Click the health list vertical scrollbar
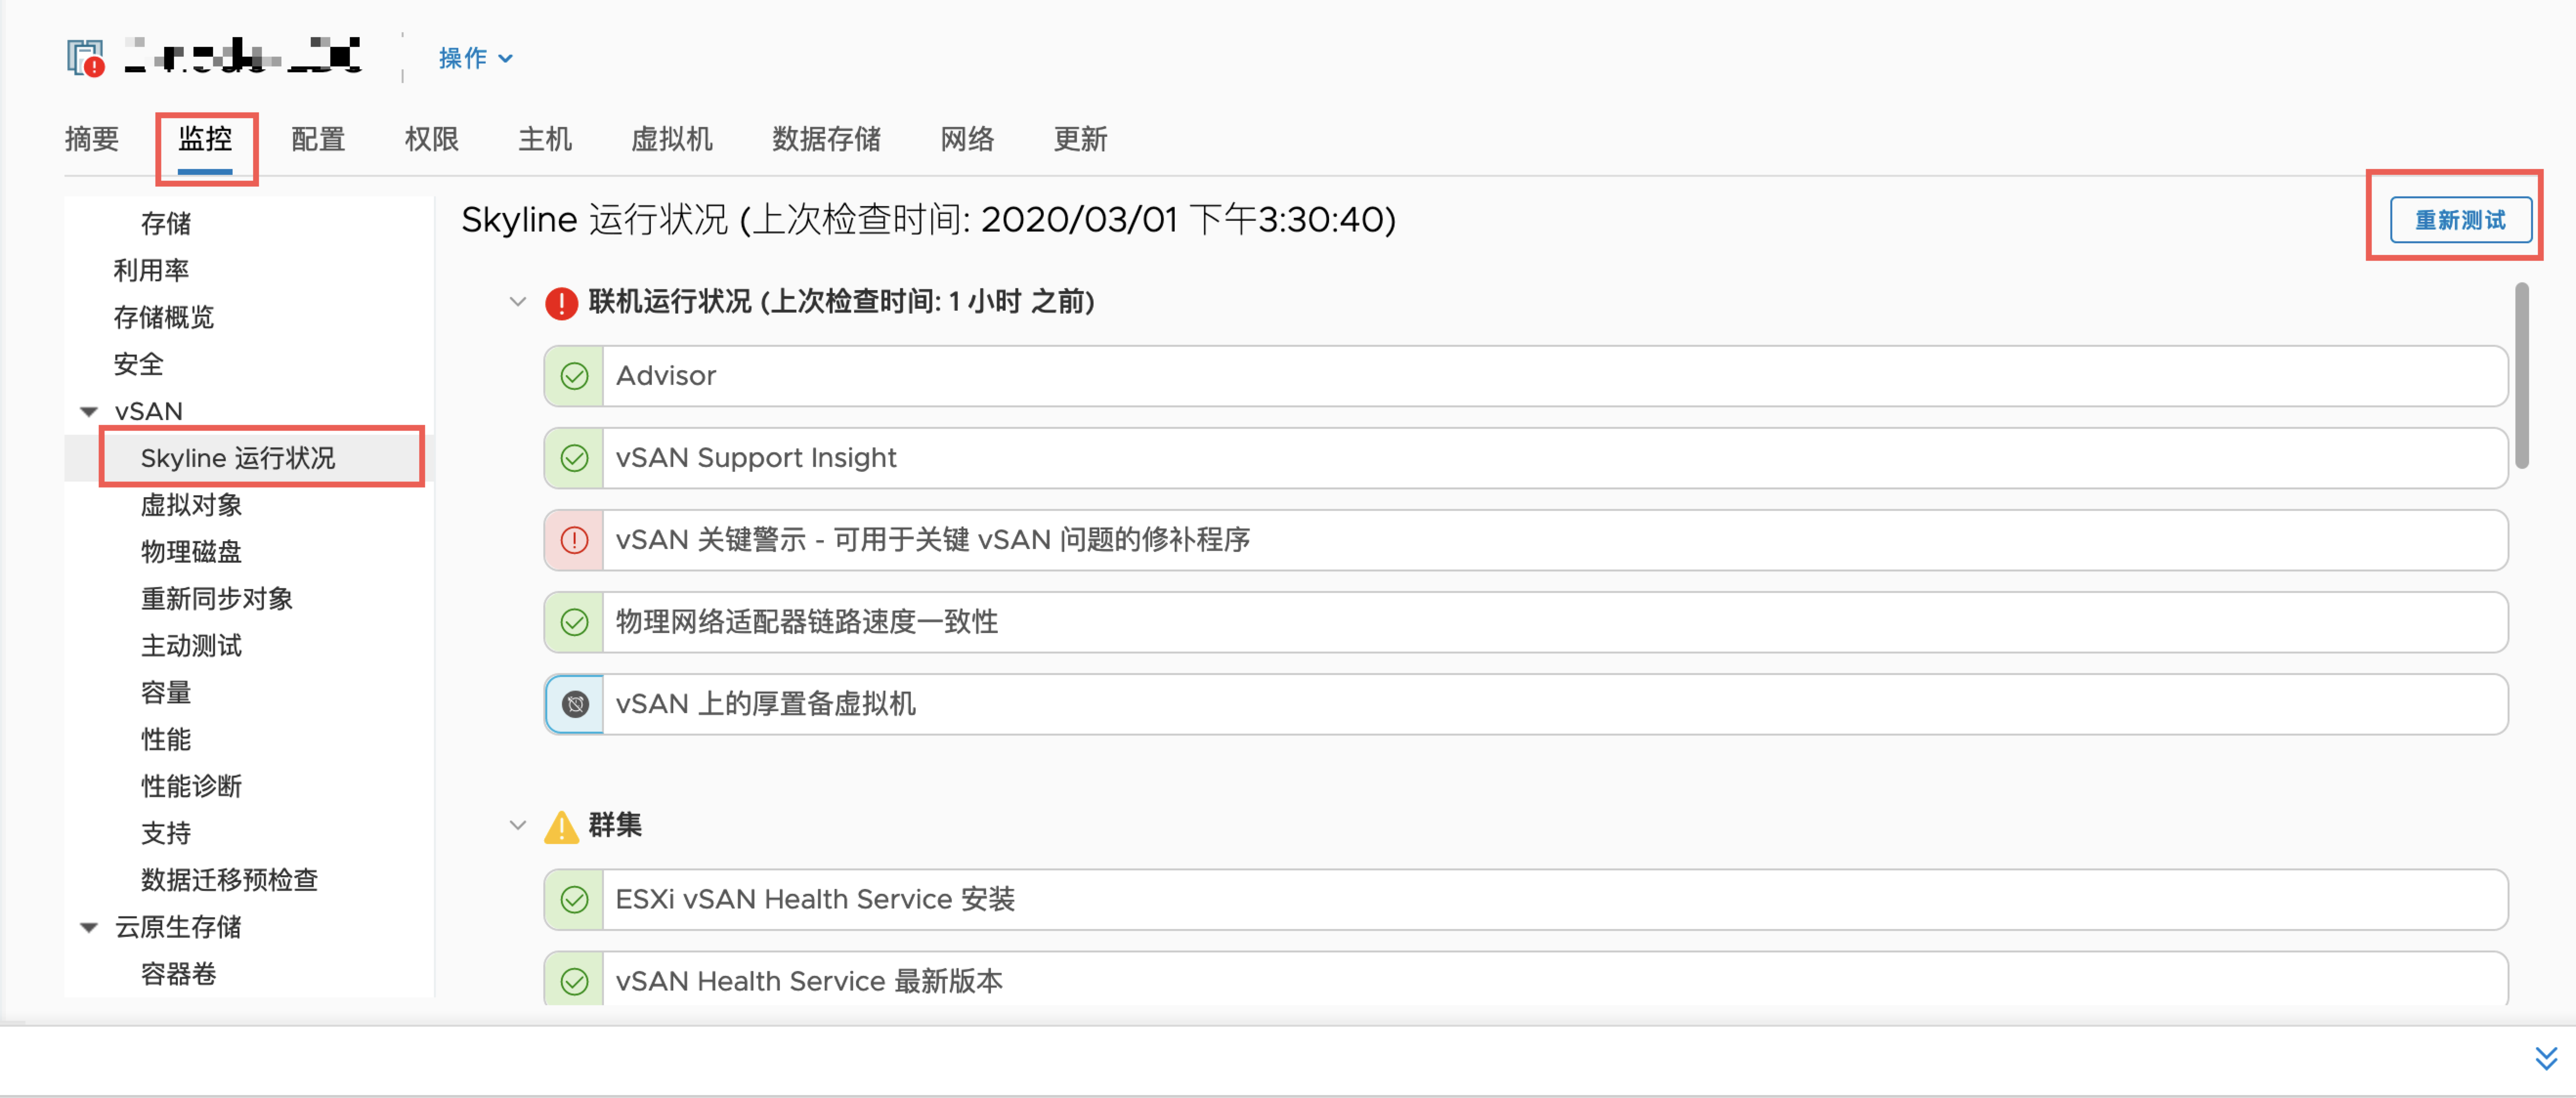Screen dimensions: 2576x1098 coord(2521,375)
